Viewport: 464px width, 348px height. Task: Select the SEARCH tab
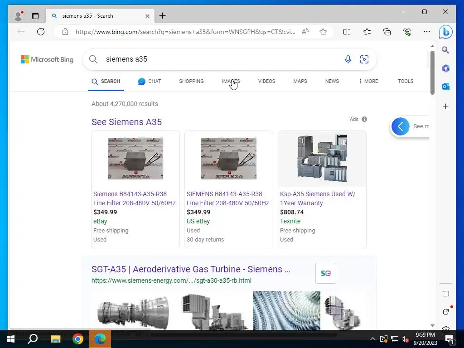(x=106, y=82)
